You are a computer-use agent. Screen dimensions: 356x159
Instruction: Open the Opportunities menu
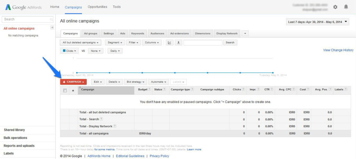tap(97, 7)
